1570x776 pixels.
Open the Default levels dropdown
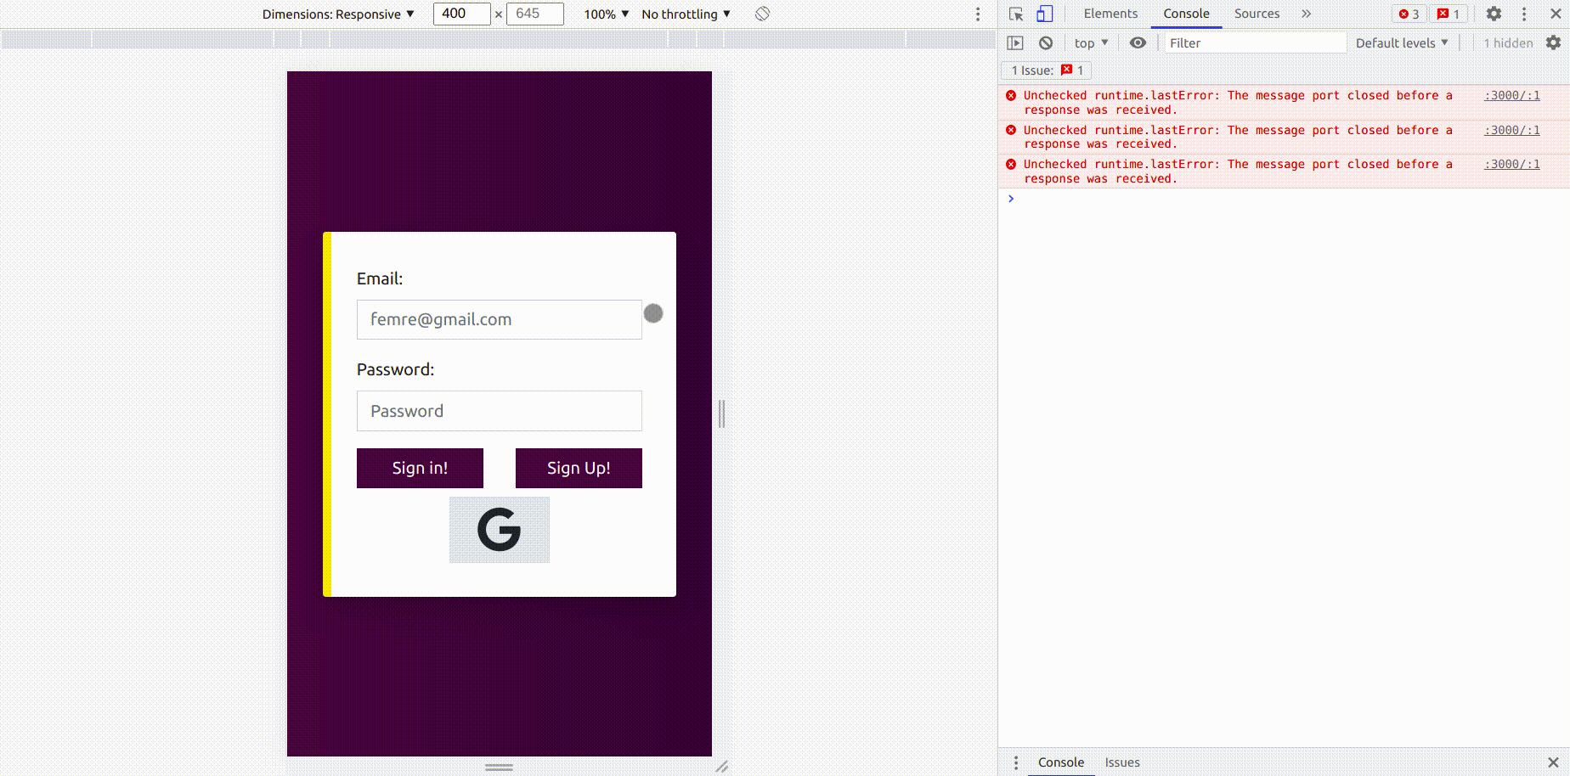[1402, 42]
